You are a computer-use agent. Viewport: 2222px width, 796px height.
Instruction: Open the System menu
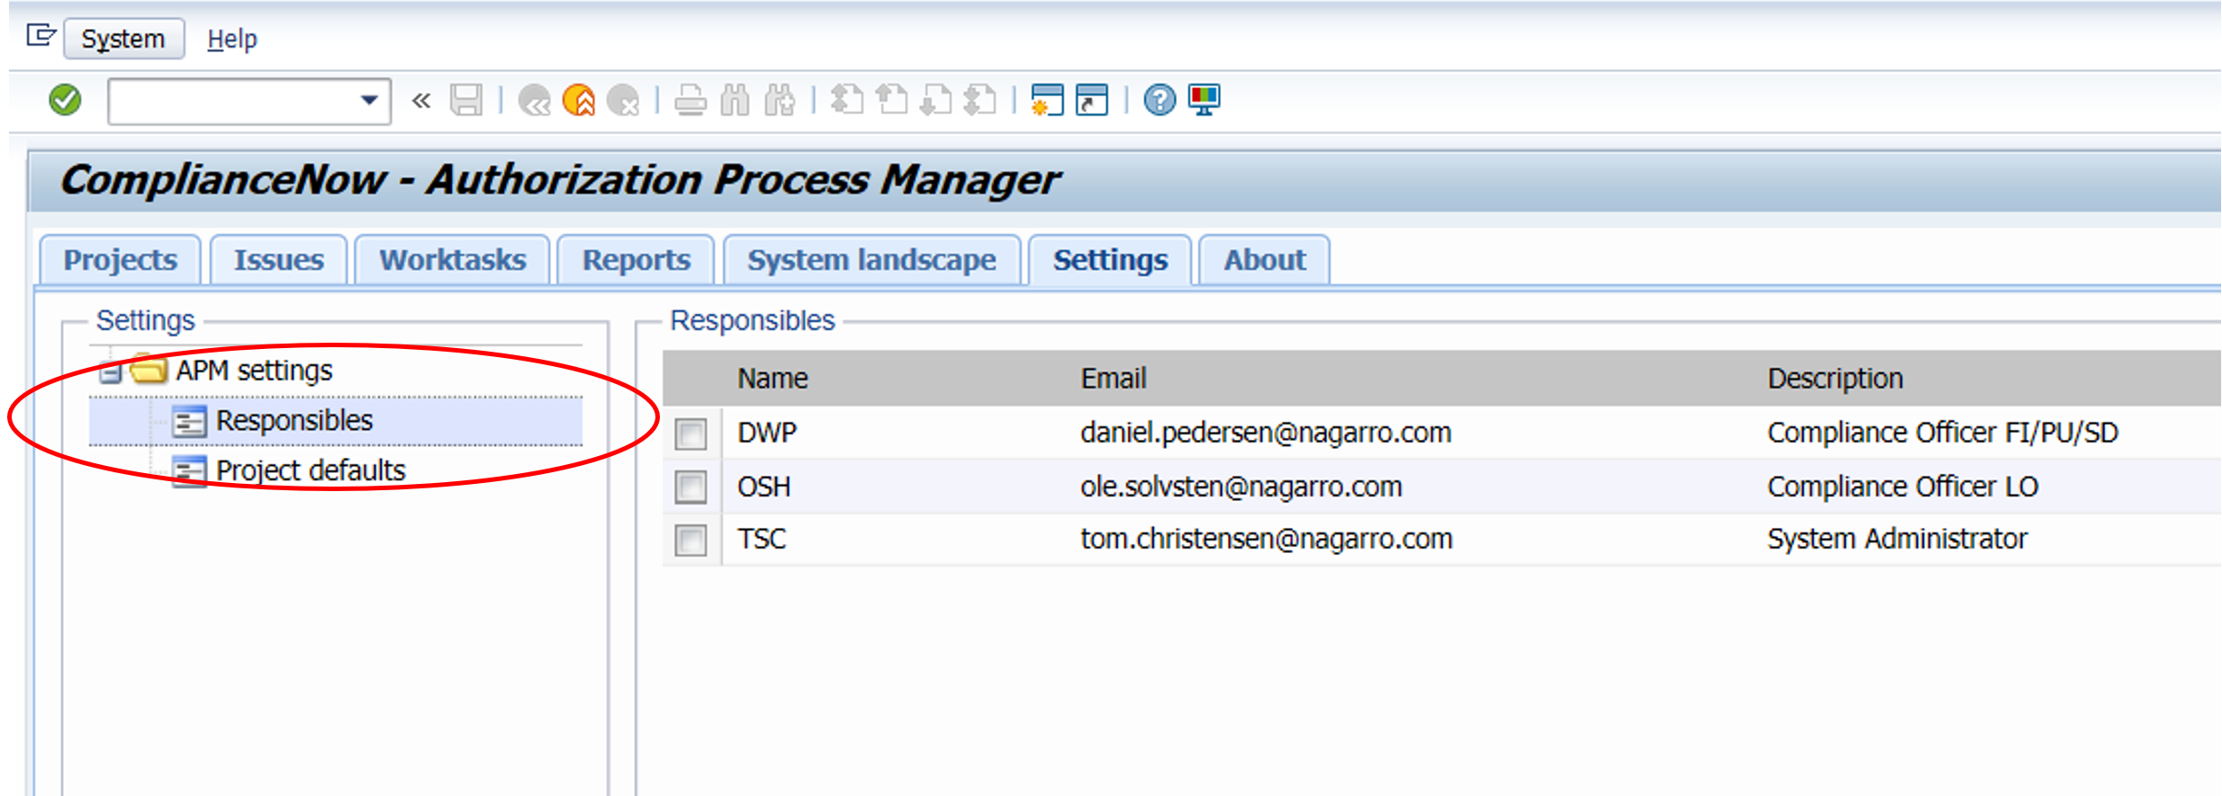pos(123,39)
